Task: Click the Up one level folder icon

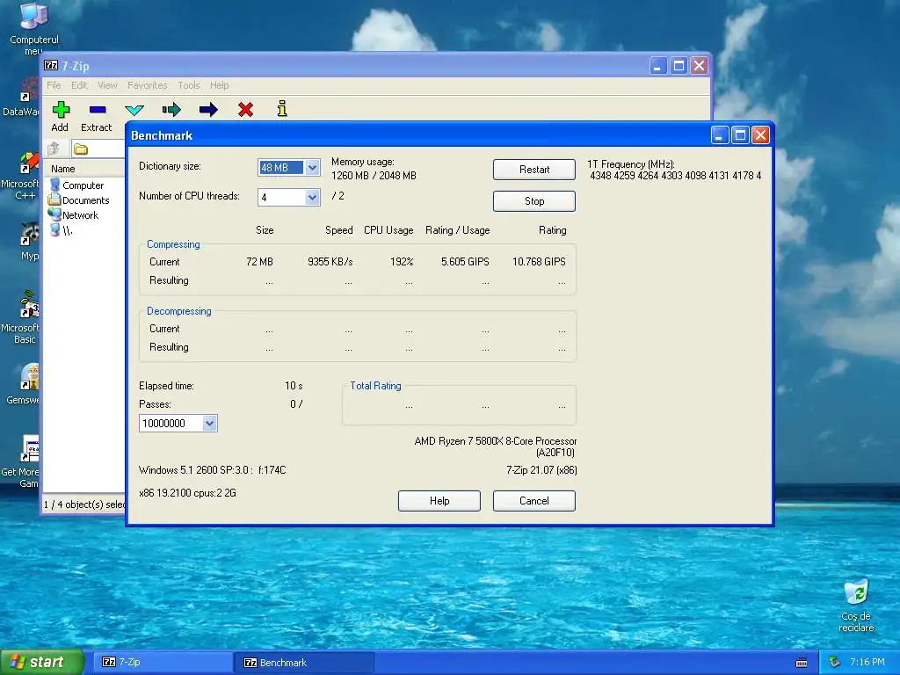Action: 54,149
